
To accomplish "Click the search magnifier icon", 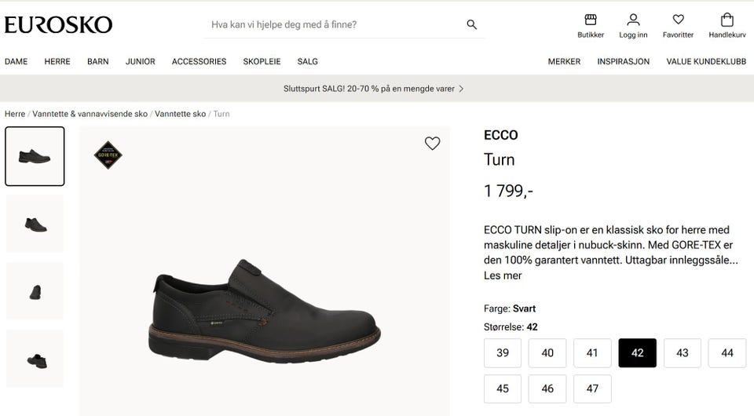I will (x=472, y=24).
